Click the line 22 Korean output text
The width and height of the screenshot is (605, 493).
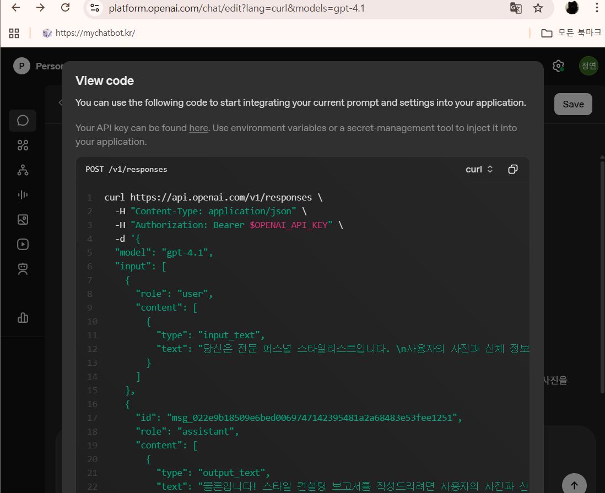[x=343, y=486]
